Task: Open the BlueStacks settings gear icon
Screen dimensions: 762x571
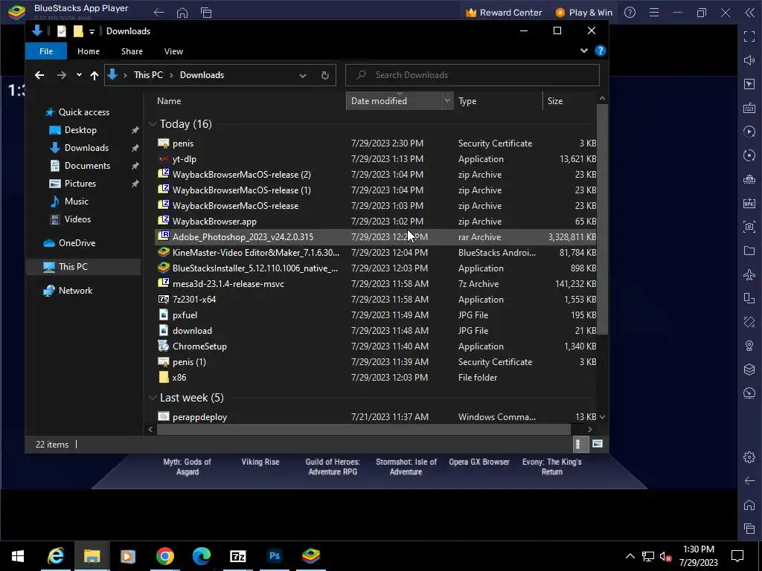Action: coord(749,457)
